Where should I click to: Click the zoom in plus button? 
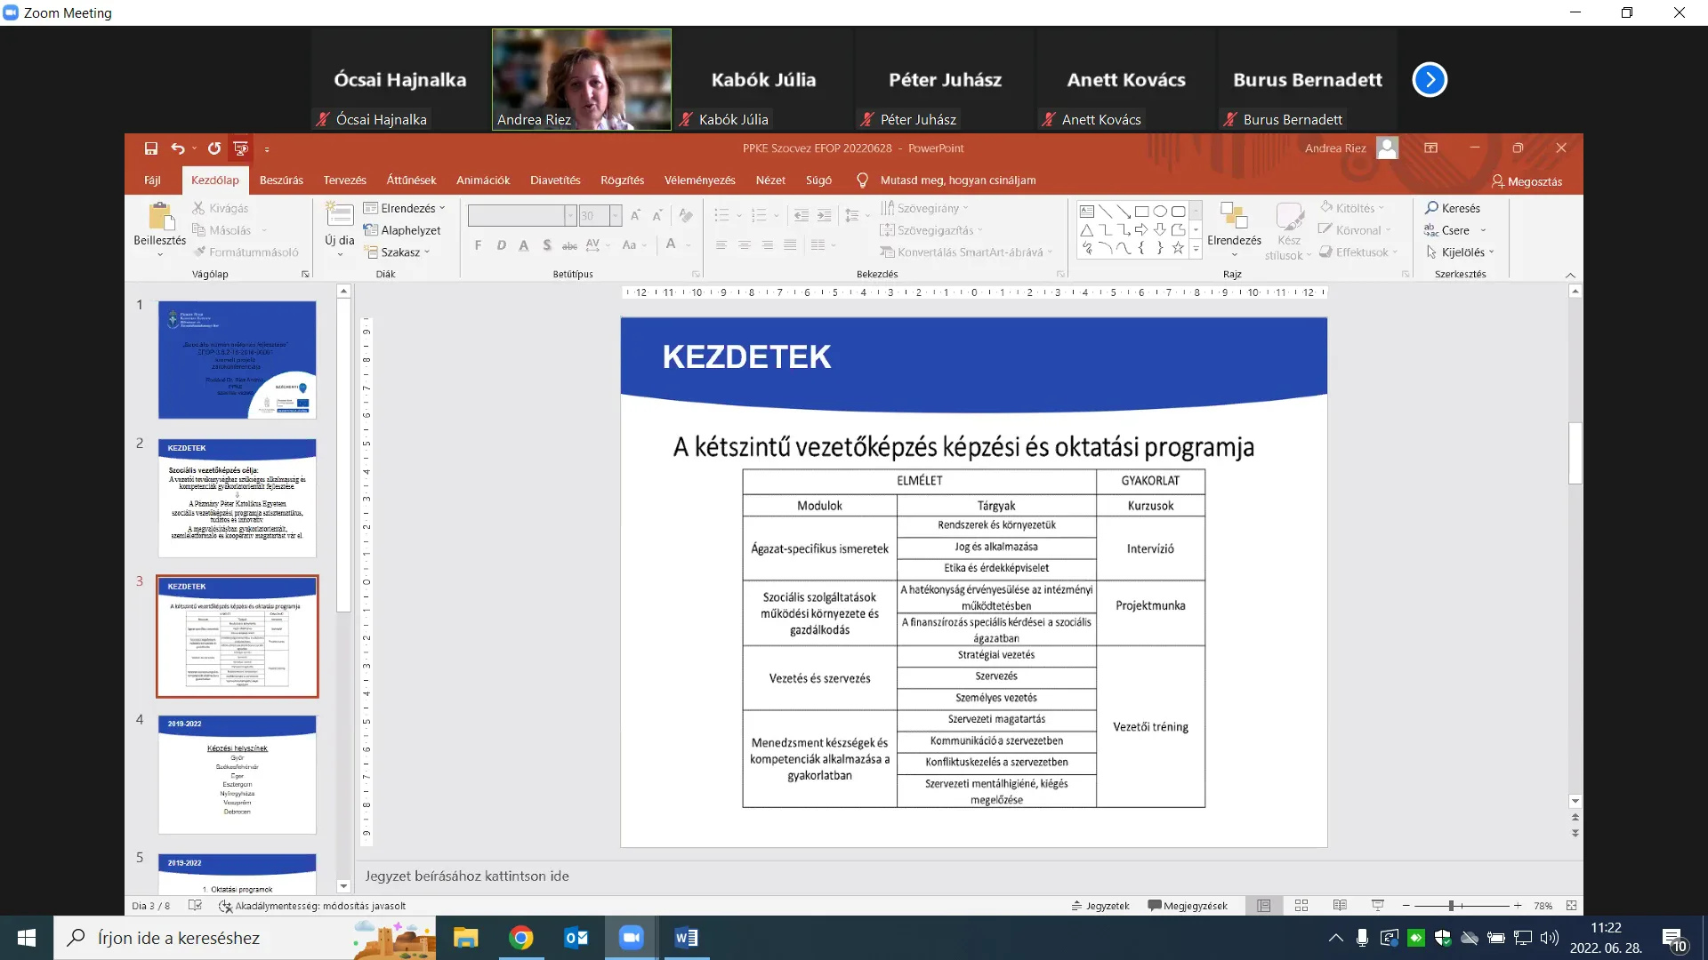click(1518, 906)
